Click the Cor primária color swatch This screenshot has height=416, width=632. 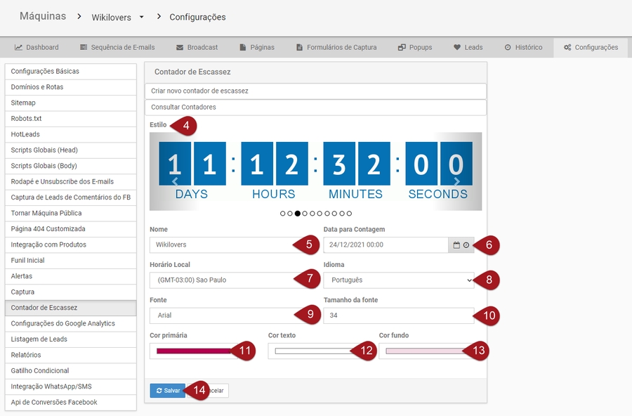(x=195, y=351)
